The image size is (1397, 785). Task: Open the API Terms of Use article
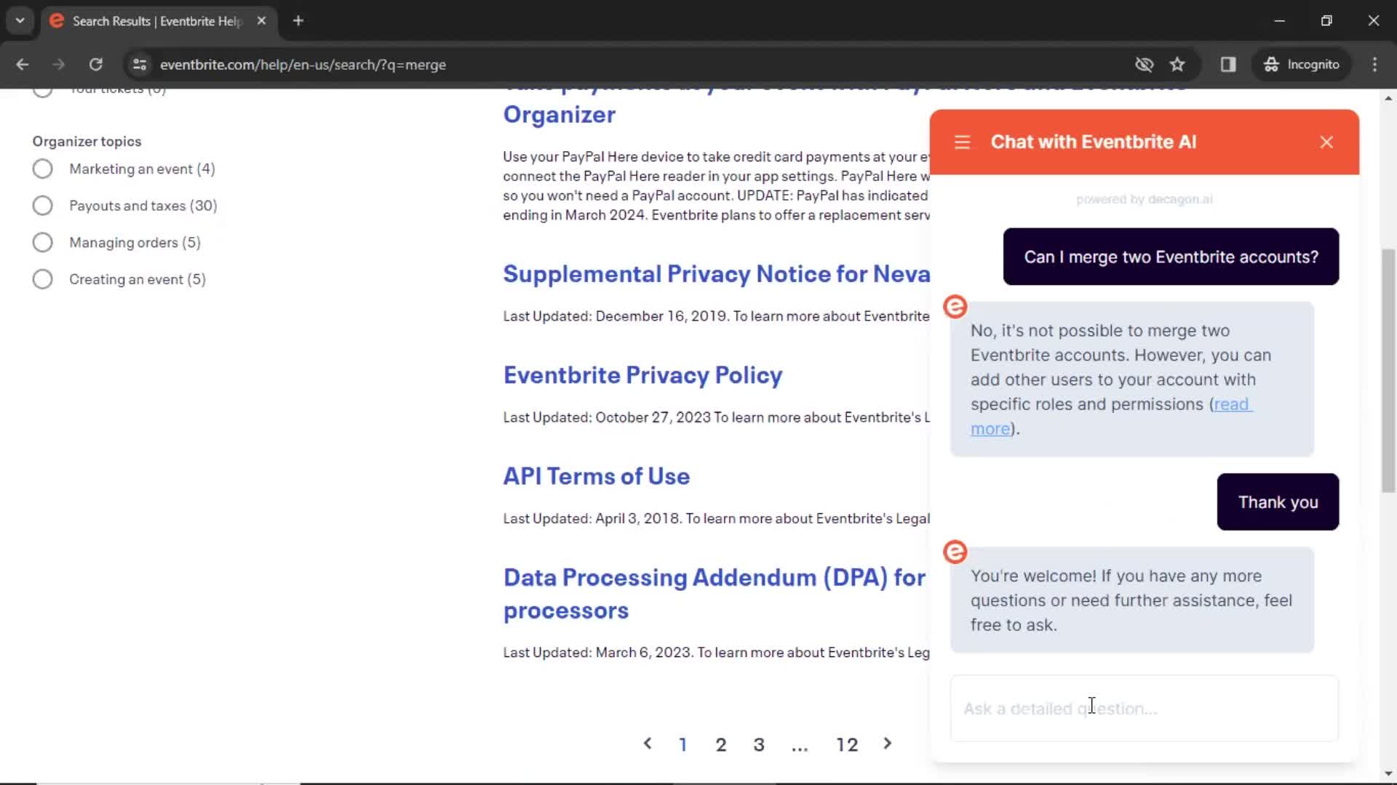[597, 476]
